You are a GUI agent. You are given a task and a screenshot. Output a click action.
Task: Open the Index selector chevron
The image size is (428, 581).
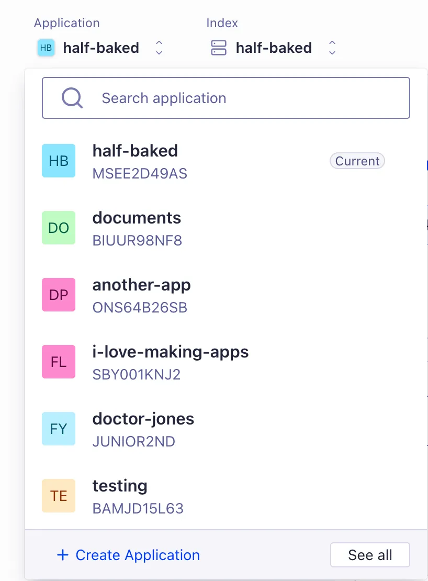point(332,48)
